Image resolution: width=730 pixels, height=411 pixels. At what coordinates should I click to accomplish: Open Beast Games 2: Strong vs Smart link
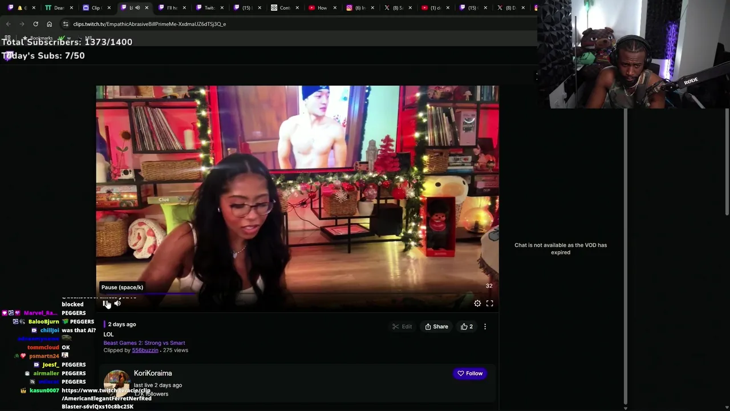[144, 343]
